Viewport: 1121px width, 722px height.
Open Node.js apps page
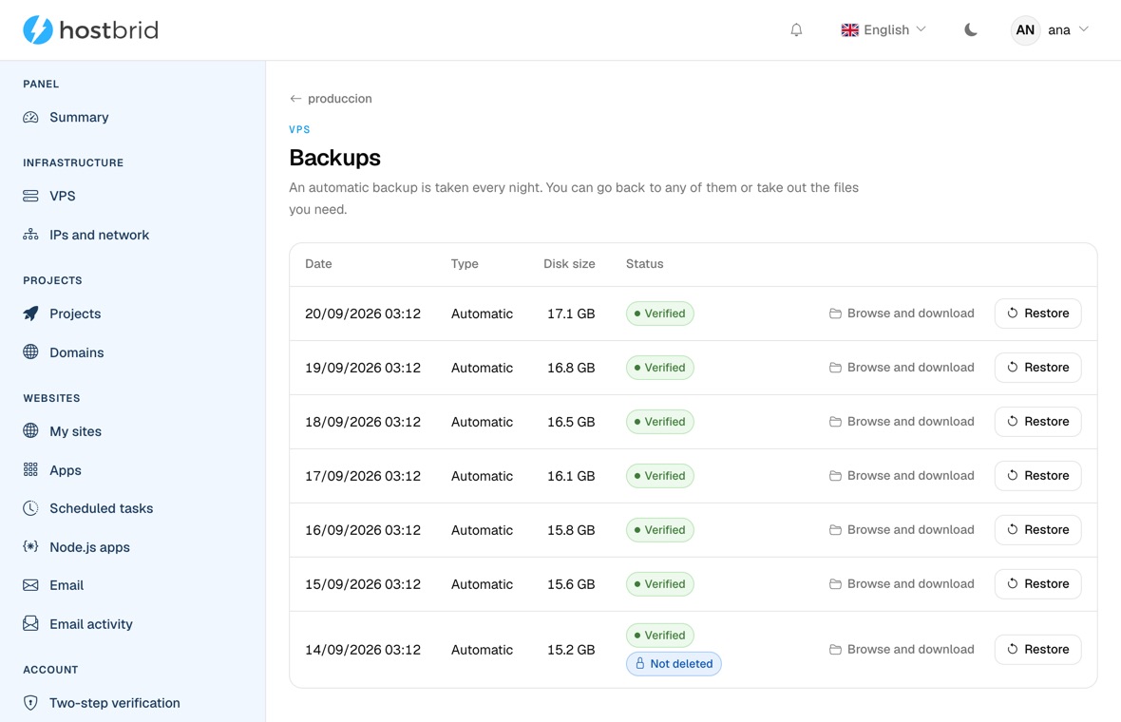(x=89, y=547)
